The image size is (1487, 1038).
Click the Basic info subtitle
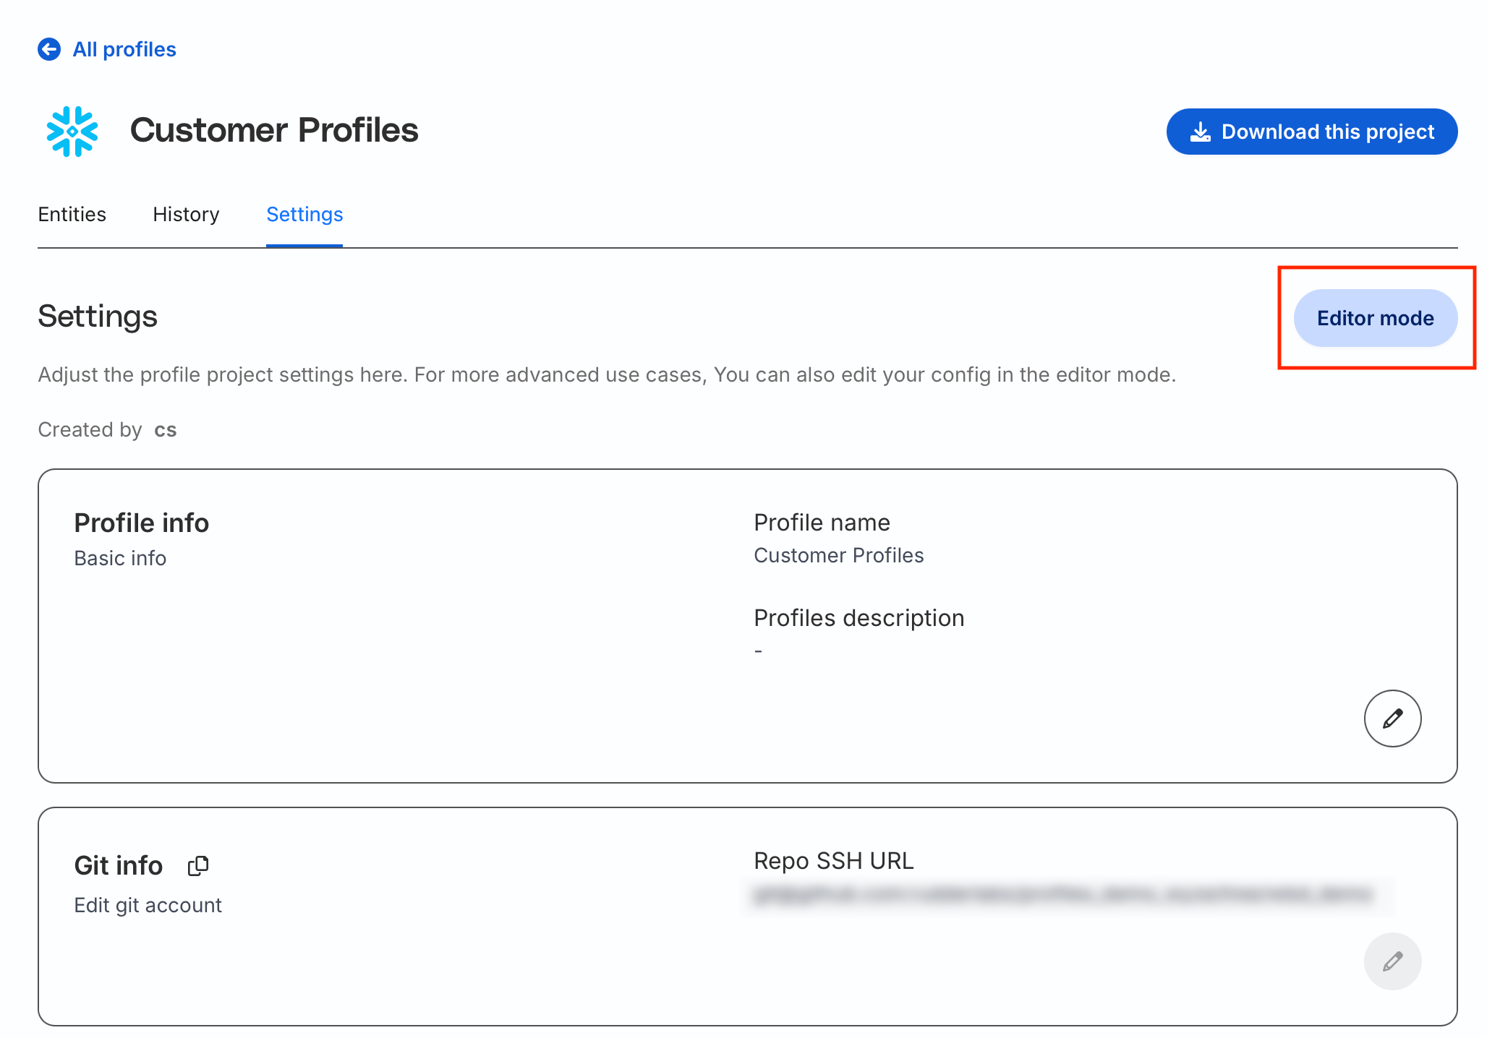pos(120,558)
